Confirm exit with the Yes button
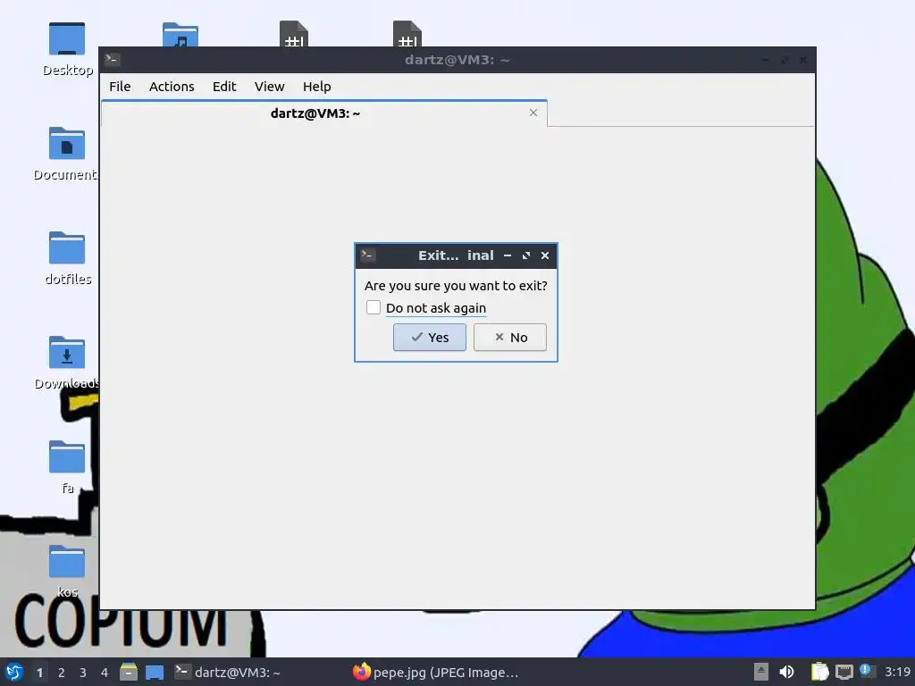The image size is (915, 686). pos(430,337)
